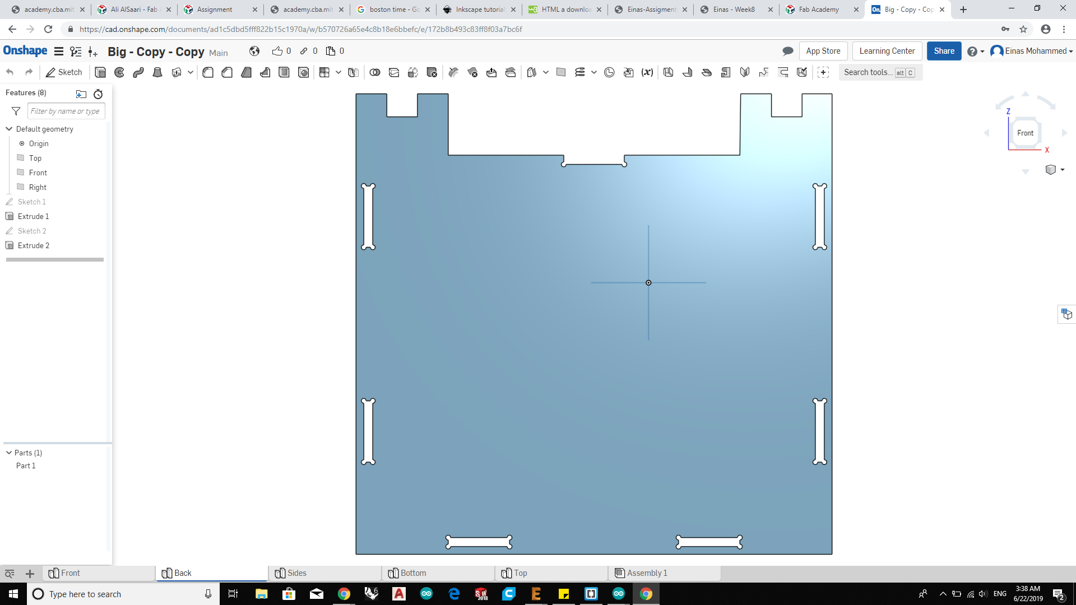Select the Extrude tool icon
This screenshot has width=1076, height=605.
tap(100, 72)
